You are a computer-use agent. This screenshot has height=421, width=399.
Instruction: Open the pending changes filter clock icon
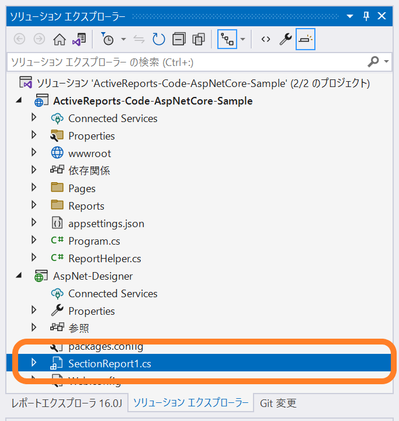[x=107, y=39]
